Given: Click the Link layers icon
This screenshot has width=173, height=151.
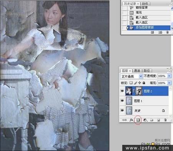Looking at the screenshot, I should (125, 120).
